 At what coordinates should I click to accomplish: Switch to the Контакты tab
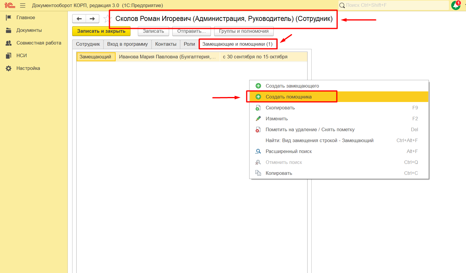click(x=166, y=44)
